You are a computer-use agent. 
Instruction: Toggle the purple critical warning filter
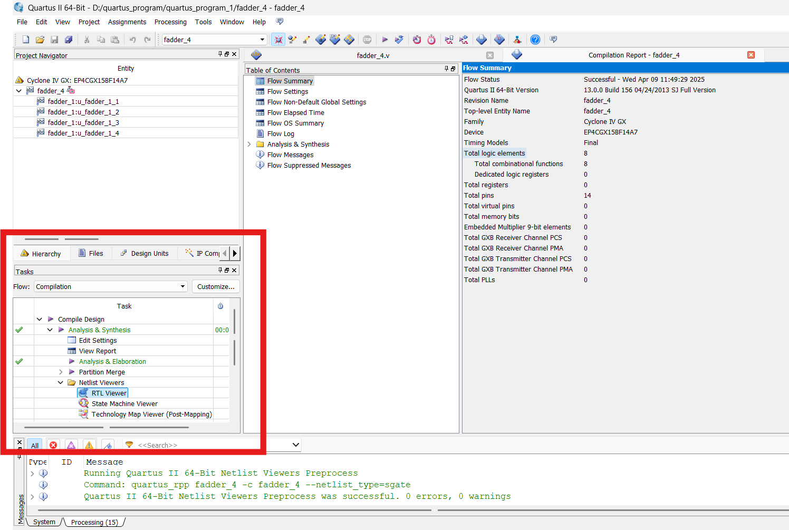71,445
